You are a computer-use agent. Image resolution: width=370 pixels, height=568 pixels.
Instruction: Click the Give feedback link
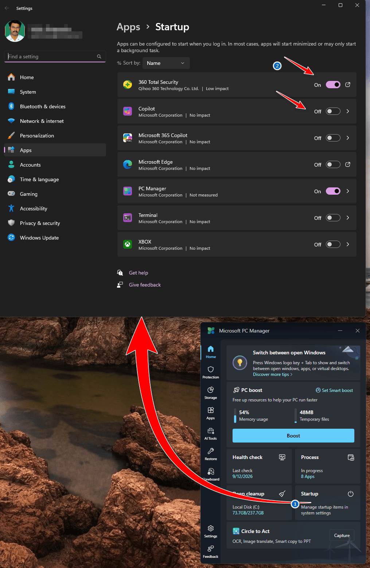[x=145, y=285]
